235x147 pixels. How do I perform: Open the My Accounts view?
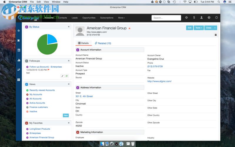coord(36,94)
